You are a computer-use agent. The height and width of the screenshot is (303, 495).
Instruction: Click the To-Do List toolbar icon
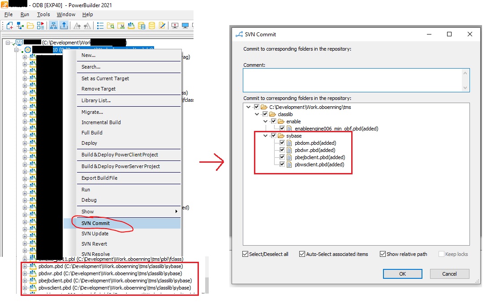point(100,26)
